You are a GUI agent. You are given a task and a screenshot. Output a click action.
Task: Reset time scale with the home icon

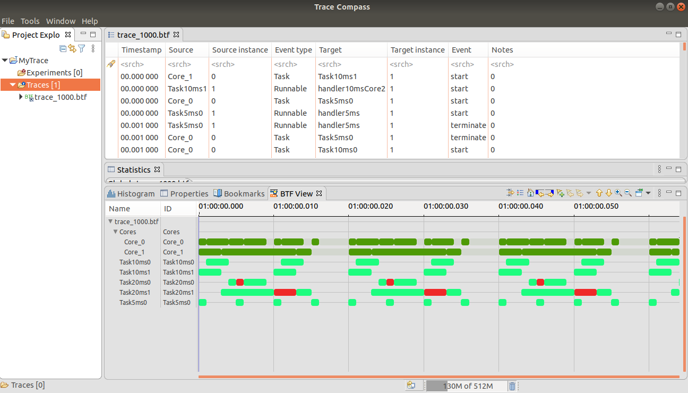coord(530,193)
